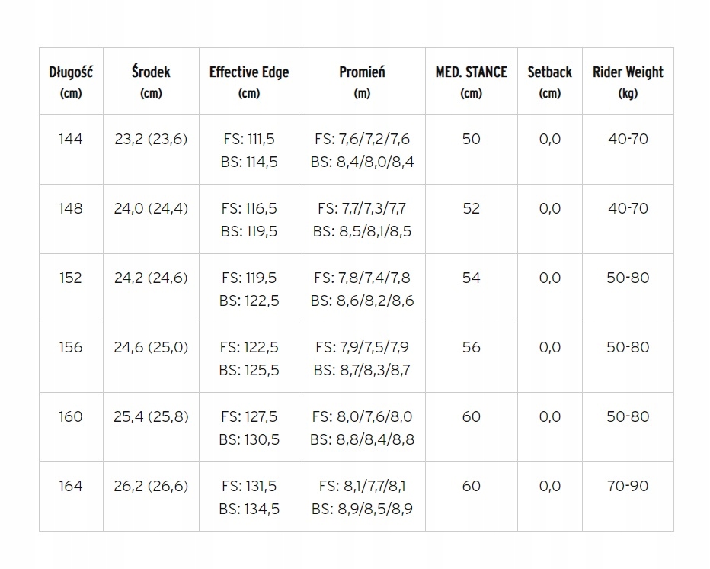Click the stance value 56 cell
Image resolution: width=710 pixels, height=569 pixels.
(471, 347)
